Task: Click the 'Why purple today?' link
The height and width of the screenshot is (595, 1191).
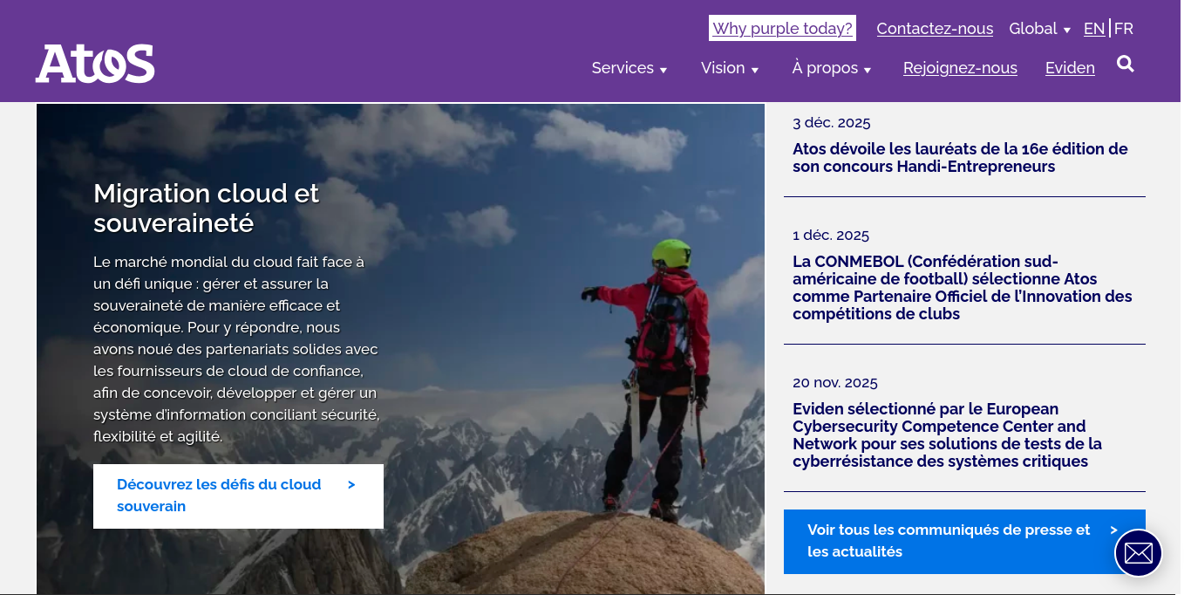Action: [782, 29]
